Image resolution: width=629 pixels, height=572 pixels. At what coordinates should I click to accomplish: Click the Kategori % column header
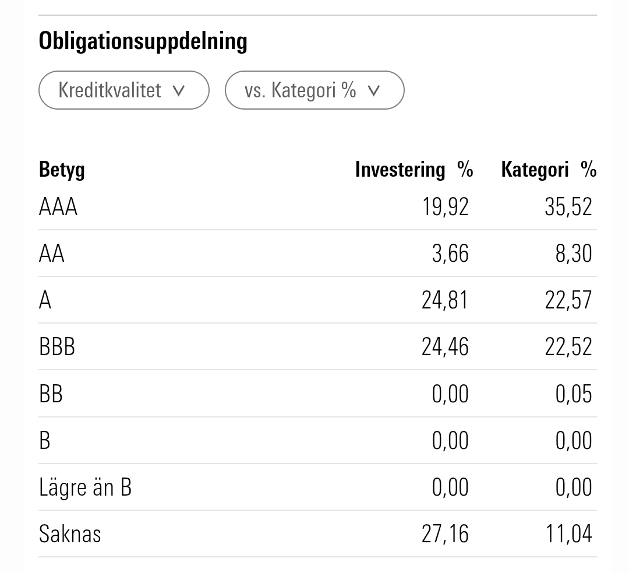pyautogui.click(x=548, y=170)
